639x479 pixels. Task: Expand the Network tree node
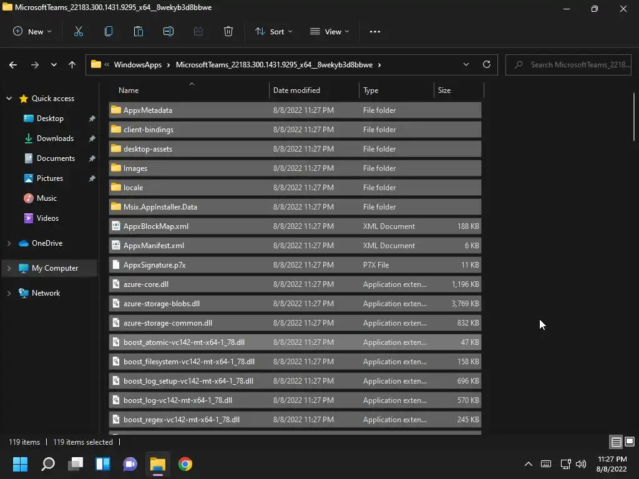tap(9, 293)
